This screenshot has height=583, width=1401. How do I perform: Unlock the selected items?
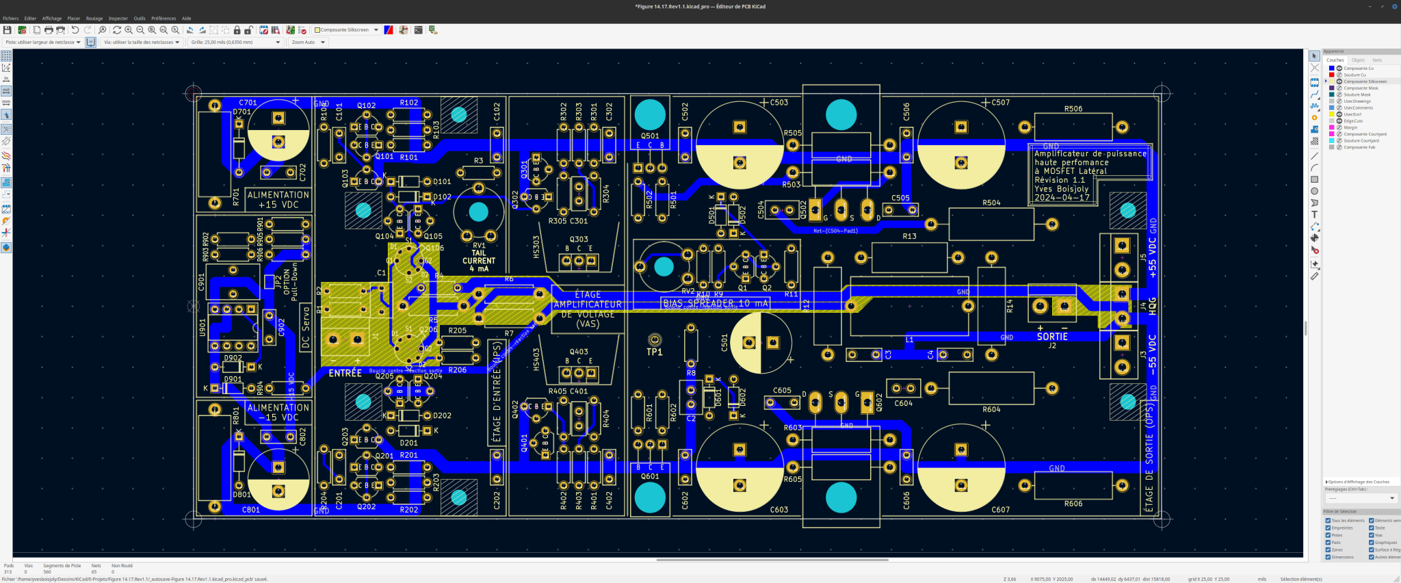click(248, 30)
